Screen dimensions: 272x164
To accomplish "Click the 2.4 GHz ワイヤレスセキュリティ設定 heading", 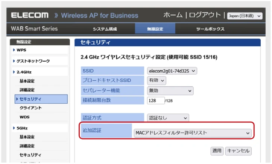I will (149, 57).
